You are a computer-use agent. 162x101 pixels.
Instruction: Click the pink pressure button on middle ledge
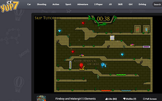click(82, 55)
